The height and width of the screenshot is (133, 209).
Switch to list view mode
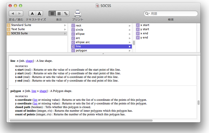tap(52, 14)
